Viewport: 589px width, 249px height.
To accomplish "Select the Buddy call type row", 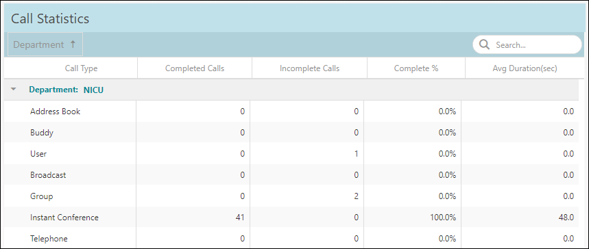I will click(291, 133).
